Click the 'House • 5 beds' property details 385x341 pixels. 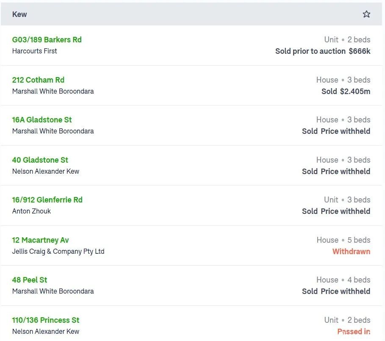[x=343, y=240]
